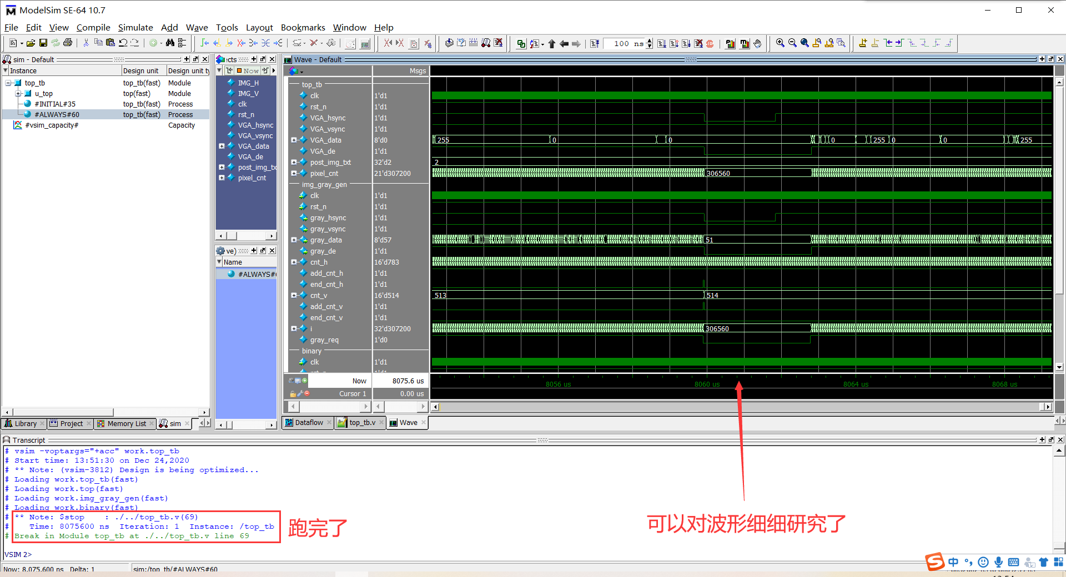Click the Run simulation icon on toolbar
Image resolution: width=1066 pixels, height=577 pixels.
coord(662,43)
